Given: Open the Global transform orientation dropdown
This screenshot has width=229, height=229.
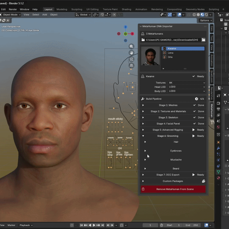Looking at the screenshot, I should 83,15.
